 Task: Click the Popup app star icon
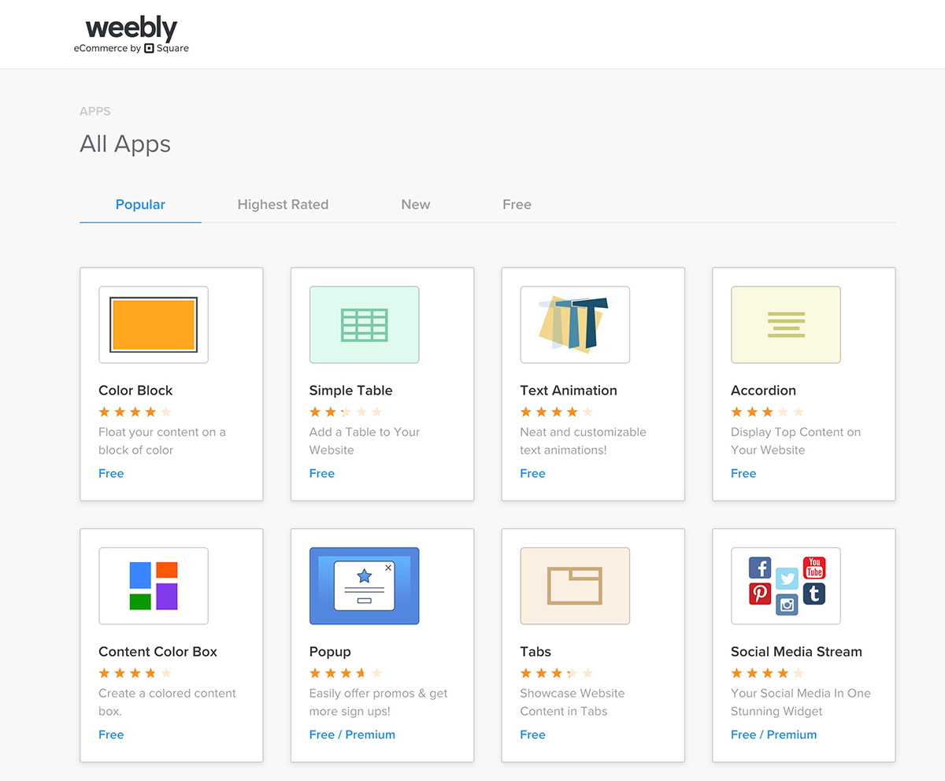364,586
